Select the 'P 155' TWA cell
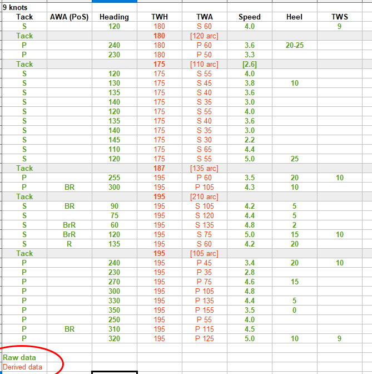The image size is (372, 374). point(205,310)
